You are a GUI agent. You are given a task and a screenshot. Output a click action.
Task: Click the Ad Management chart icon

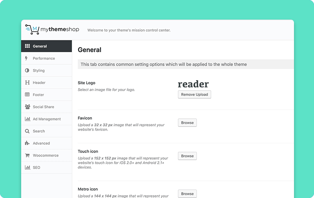(27, 119)
